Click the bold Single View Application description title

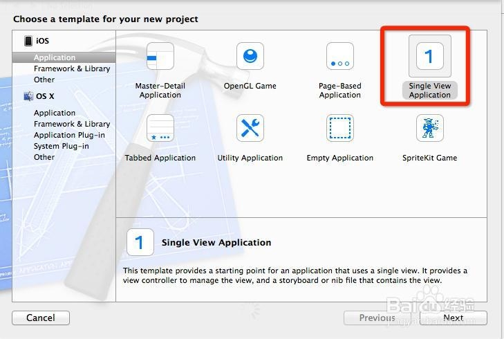(x=216, y=243)
